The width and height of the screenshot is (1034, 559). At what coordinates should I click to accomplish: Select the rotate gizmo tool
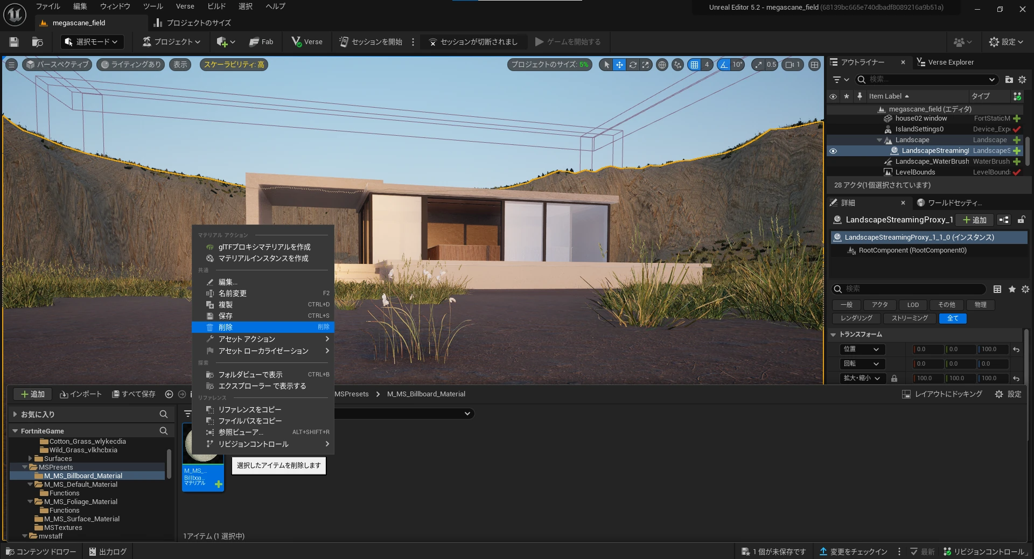[633, 65]
